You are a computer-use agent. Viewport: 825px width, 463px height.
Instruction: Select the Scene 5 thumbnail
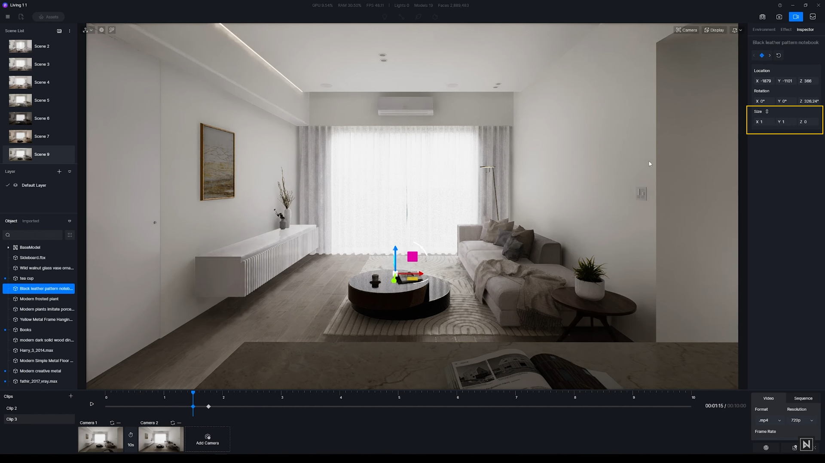[x=20, y=100]
